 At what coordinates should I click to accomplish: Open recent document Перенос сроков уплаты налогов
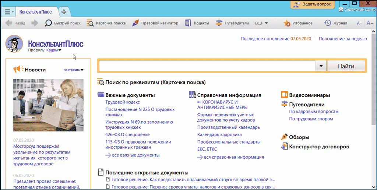(x=193, y=187)
